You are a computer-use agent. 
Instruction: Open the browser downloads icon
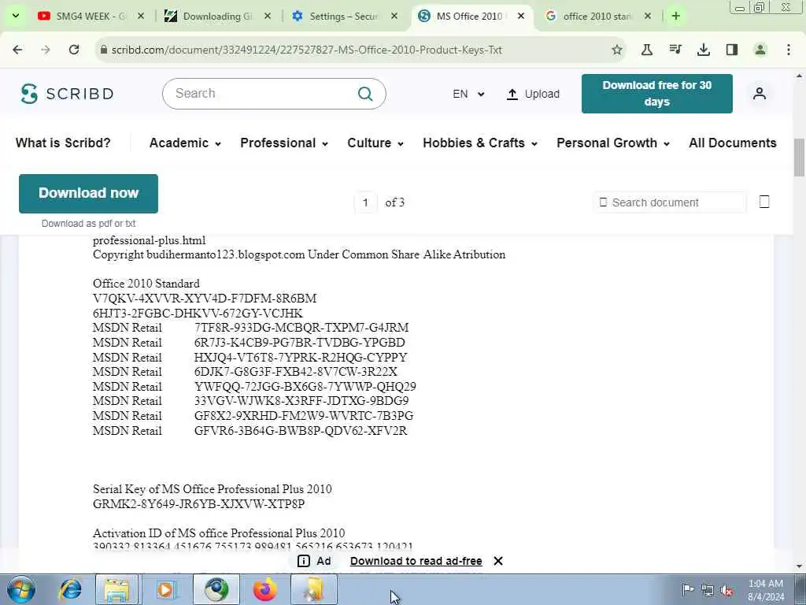click(x=704, y=50)
